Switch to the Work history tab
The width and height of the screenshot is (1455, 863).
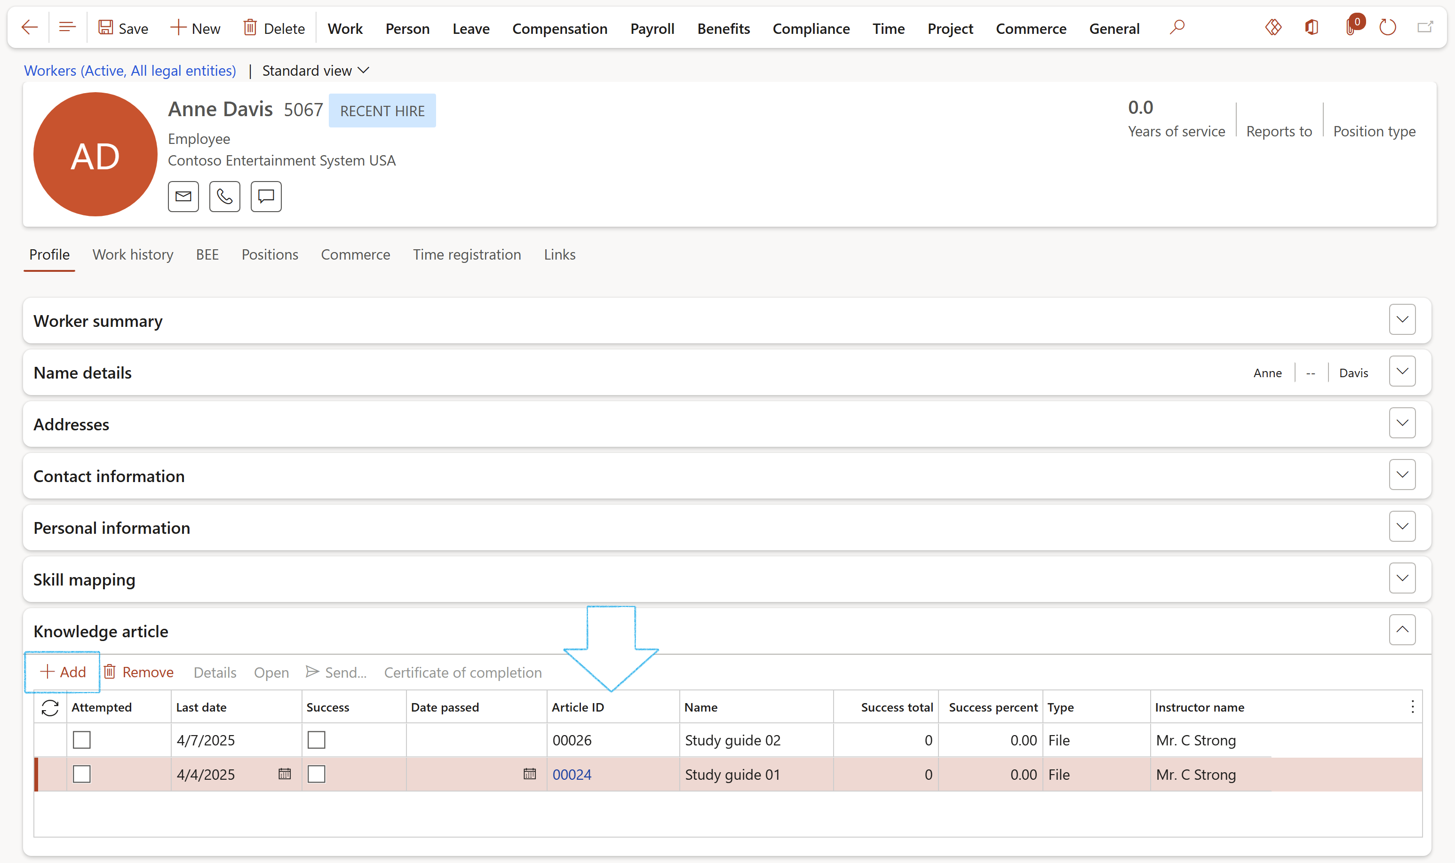point(133,255)
